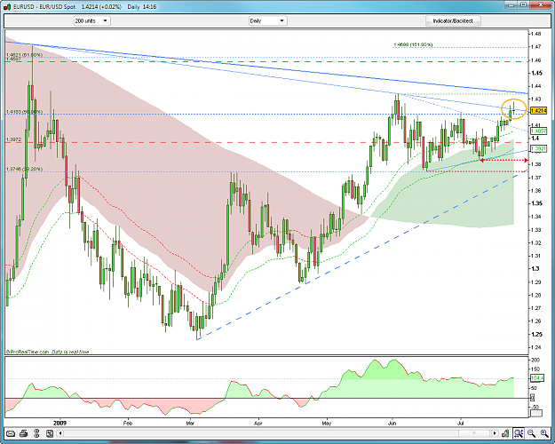This screenshot has height=444, width=555.
Task: Click the save chart icon
Action: pyautogui.click(x=49, y=433)
